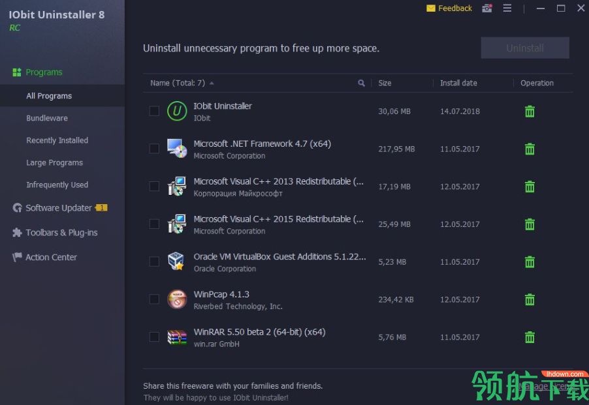Click the WinRAR books program icon
Image resolution: width=589 pixels, height=405 pixels.
pos(177,337)
